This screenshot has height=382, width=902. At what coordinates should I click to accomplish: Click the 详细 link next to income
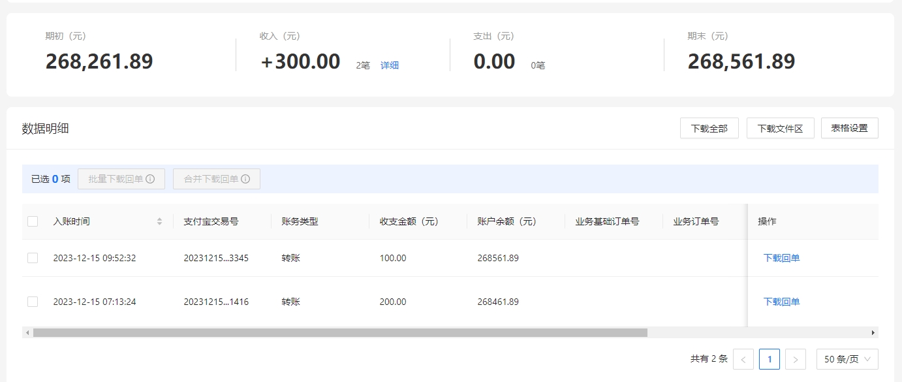tap(390, 65)
